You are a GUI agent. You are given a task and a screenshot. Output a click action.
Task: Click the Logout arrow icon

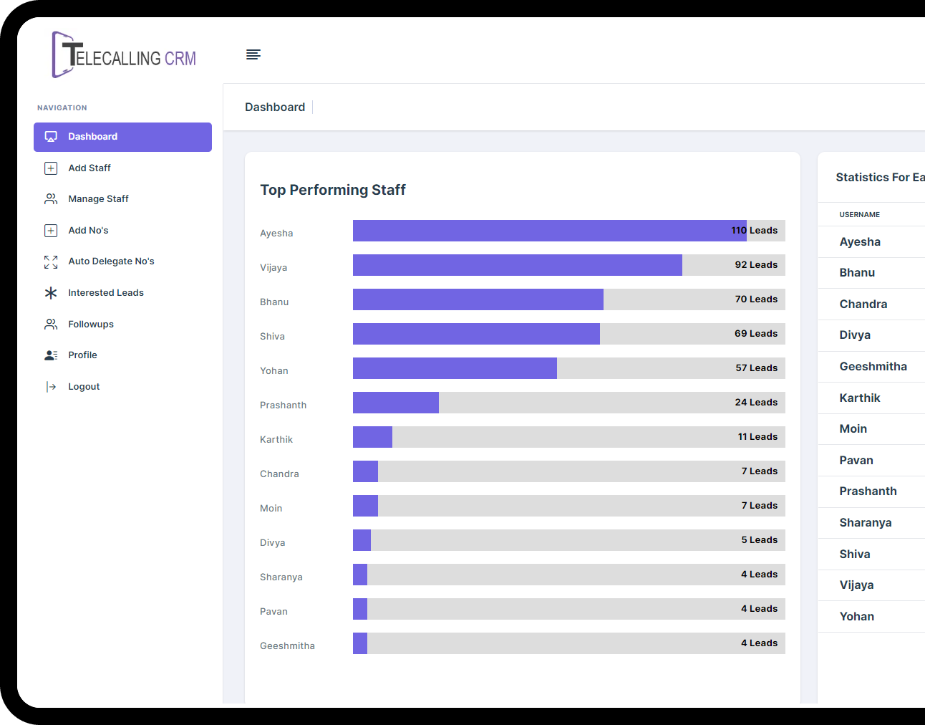(x=51, y=387)
